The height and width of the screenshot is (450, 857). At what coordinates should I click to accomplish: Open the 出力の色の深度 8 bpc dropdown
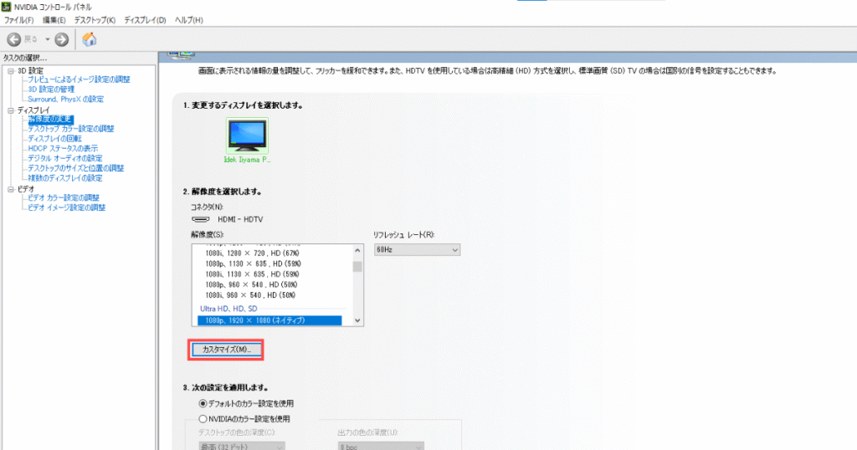click(x=381, y=446)
